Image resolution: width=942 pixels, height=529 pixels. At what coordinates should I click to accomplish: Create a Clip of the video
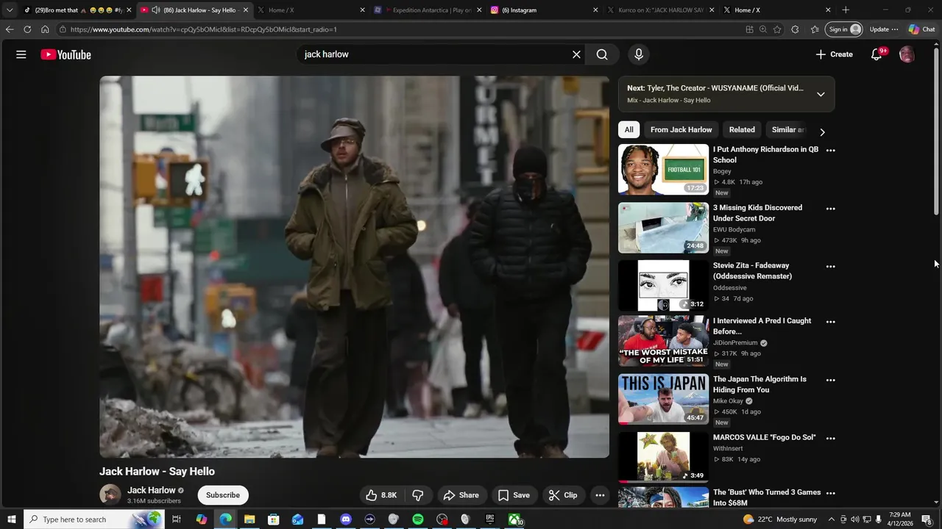click(563, 495)
